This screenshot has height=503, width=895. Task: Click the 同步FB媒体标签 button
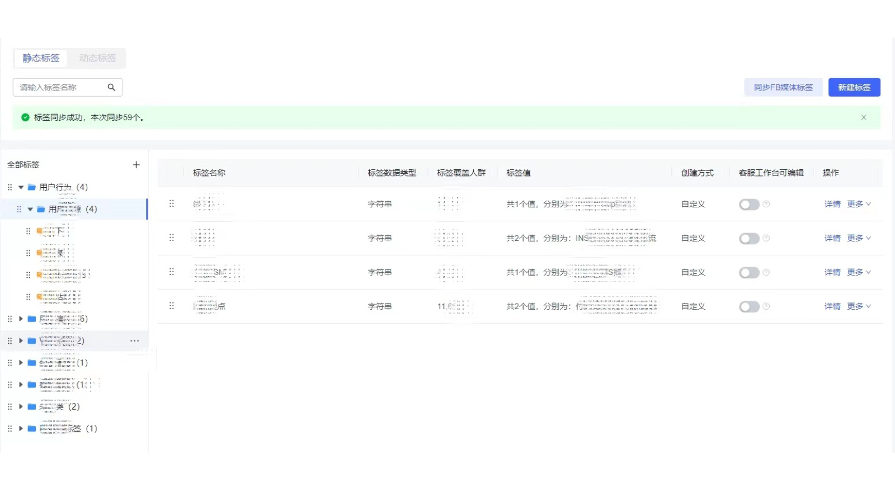pyautogui.click(x=783, y=87)
